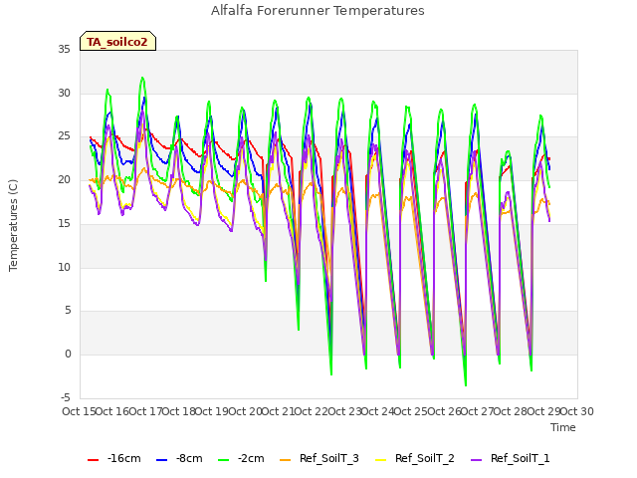The image size is (637, 478).
Task: Click the Time x-axis label
Action: coord(563,427)
